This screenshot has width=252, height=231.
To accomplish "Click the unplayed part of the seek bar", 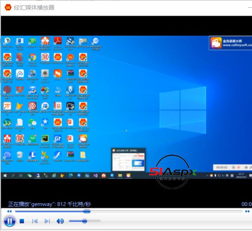I will [x=166, y=211].
